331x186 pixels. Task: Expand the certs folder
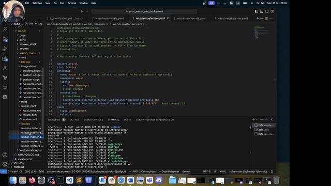(22, 40)
